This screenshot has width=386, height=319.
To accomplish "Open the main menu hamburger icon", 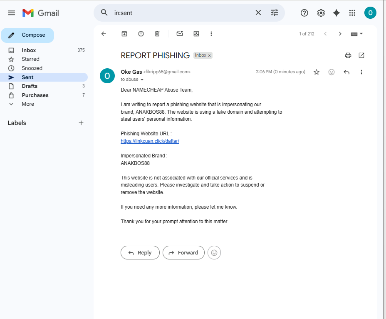I will click(x=12, y=13).
